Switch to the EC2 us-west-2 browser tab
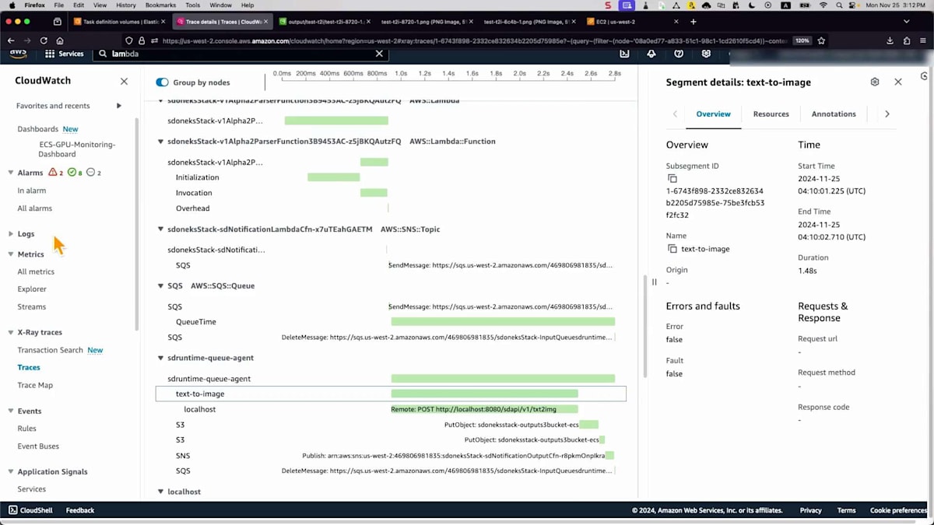The height and width of the screenshot is (525, 934). tap(632, 22)
